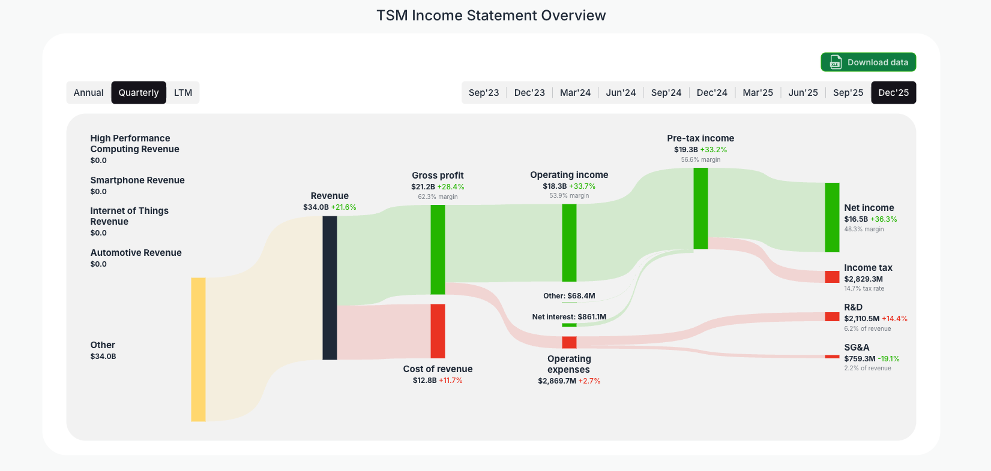The height and width of the screenshot is (471, 991).
Task: Select the Sep'25 quarter
Action: (x=848, y=93)
